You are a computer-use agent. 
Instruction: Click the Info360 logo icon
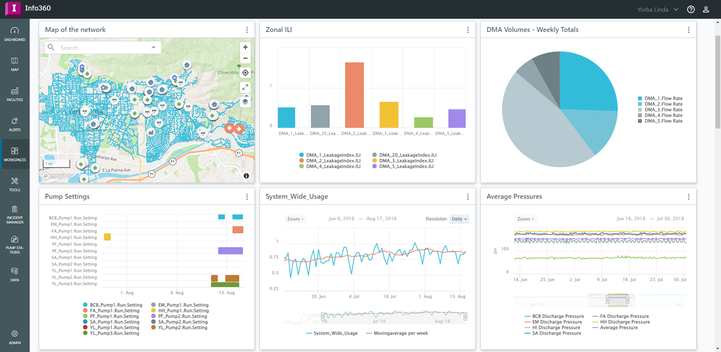[13, 9]
